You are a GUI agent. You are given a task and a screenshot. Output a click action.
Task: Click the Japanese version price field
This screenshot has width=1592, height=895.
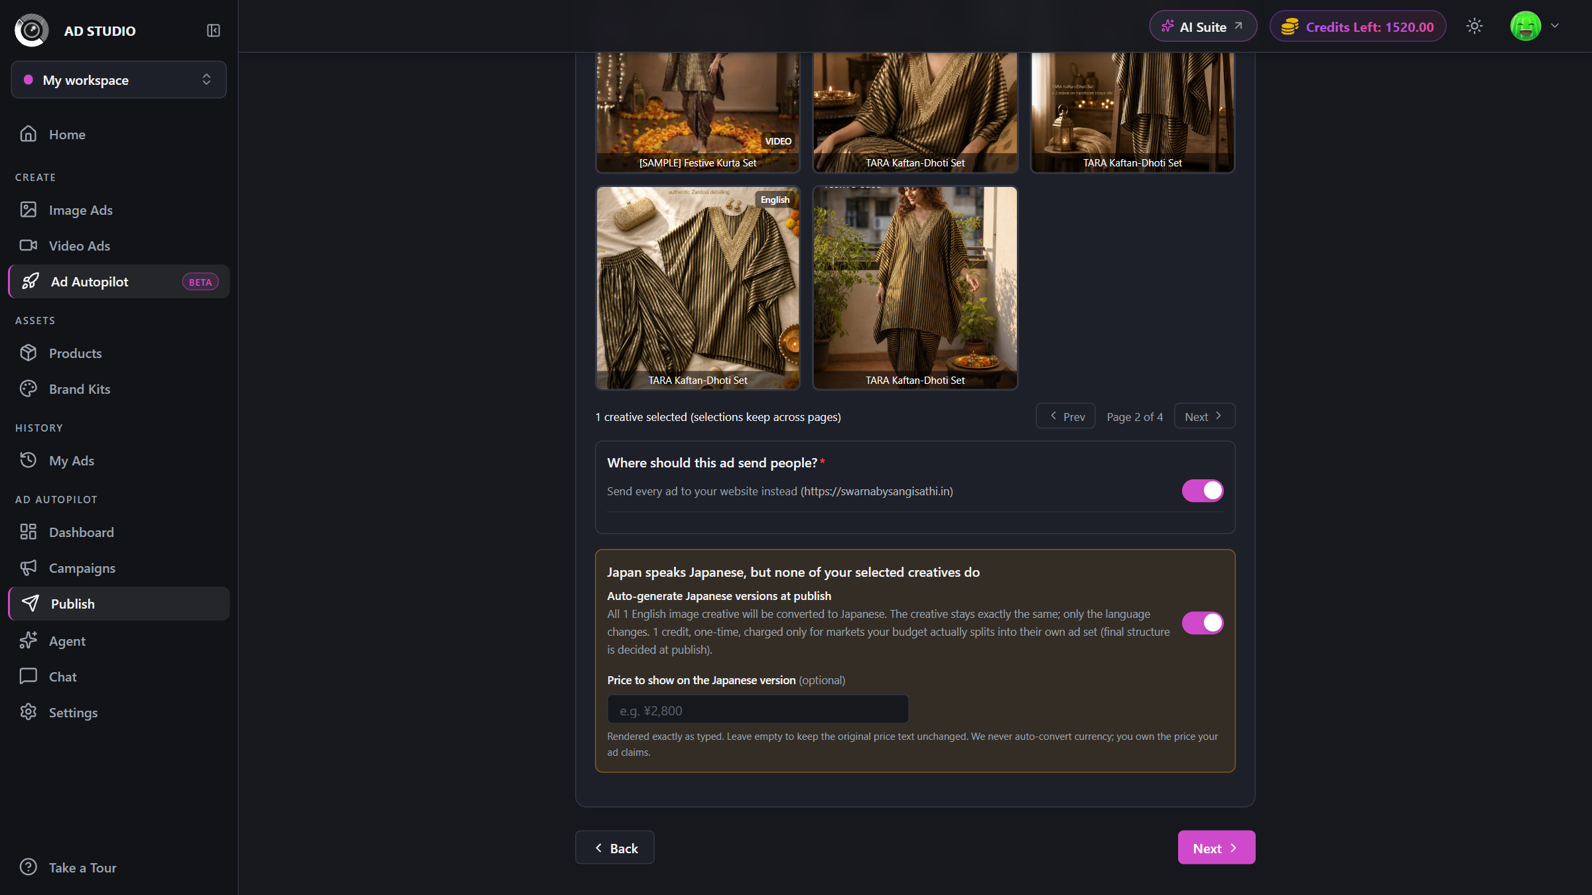(758, 710)
